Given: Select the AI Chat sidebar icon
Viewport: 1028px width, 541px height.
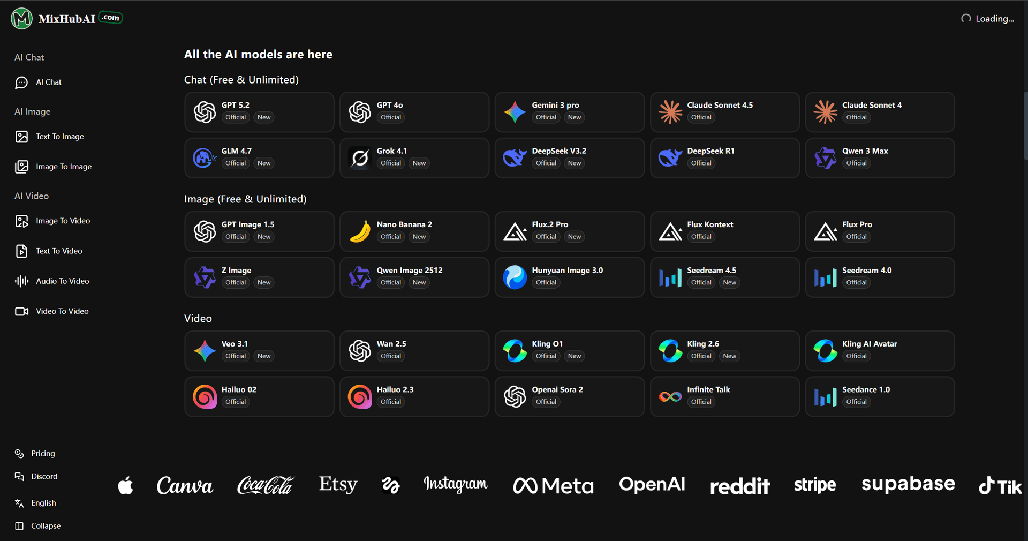Looking at the screenshot, I should [x=21, y=82].
